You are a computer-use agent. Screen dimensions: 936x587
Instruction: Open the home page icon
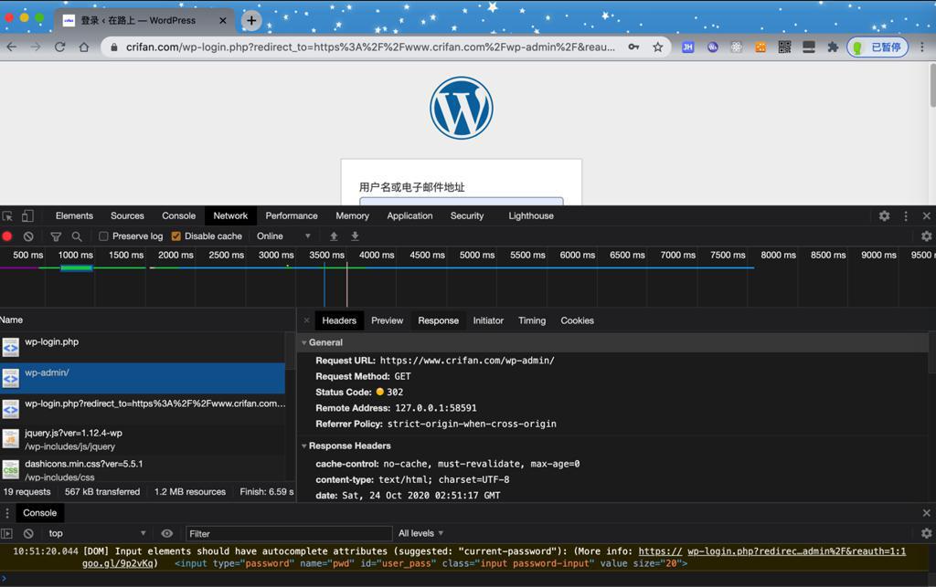tap(84, 47)
